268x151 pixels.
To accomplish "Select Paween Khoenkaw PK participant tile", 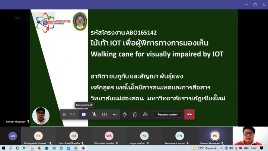I will click(215, 136).
